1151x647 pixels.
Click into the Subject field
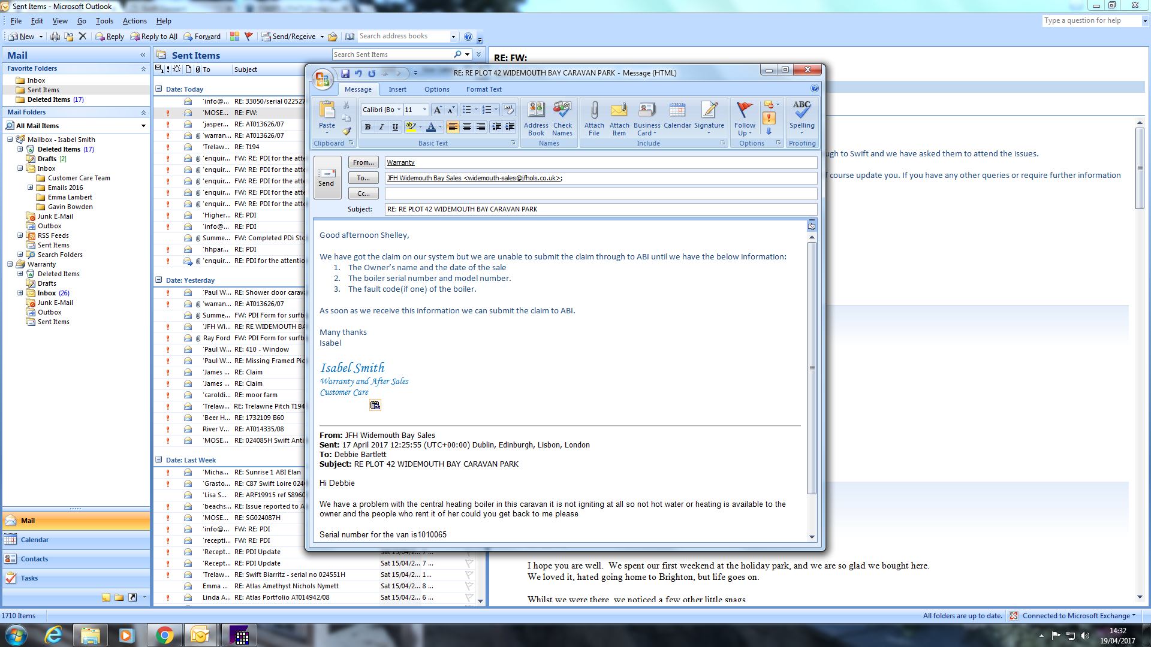pyautogui.click(x=599, y=209)
